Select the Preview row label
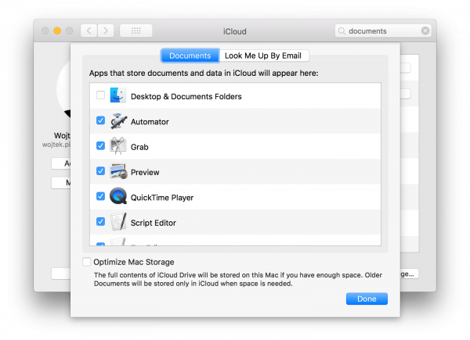 click(x=145, y=173)
